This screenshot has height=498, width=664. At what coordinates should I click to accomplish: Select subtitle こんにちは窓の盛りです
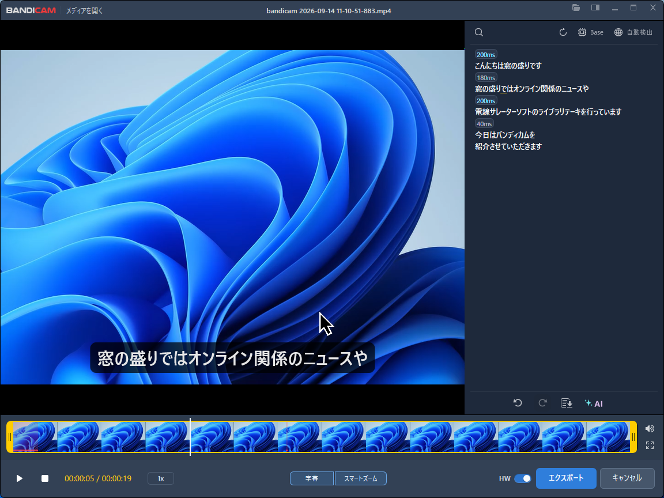(x=508, y=66)
